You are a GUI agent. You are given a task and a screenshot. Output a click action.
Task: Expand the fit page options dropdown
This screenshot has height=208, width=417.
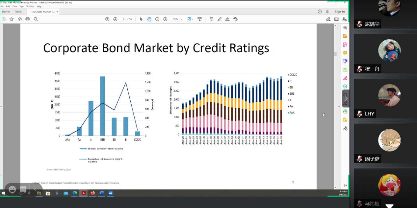(190, 19)
